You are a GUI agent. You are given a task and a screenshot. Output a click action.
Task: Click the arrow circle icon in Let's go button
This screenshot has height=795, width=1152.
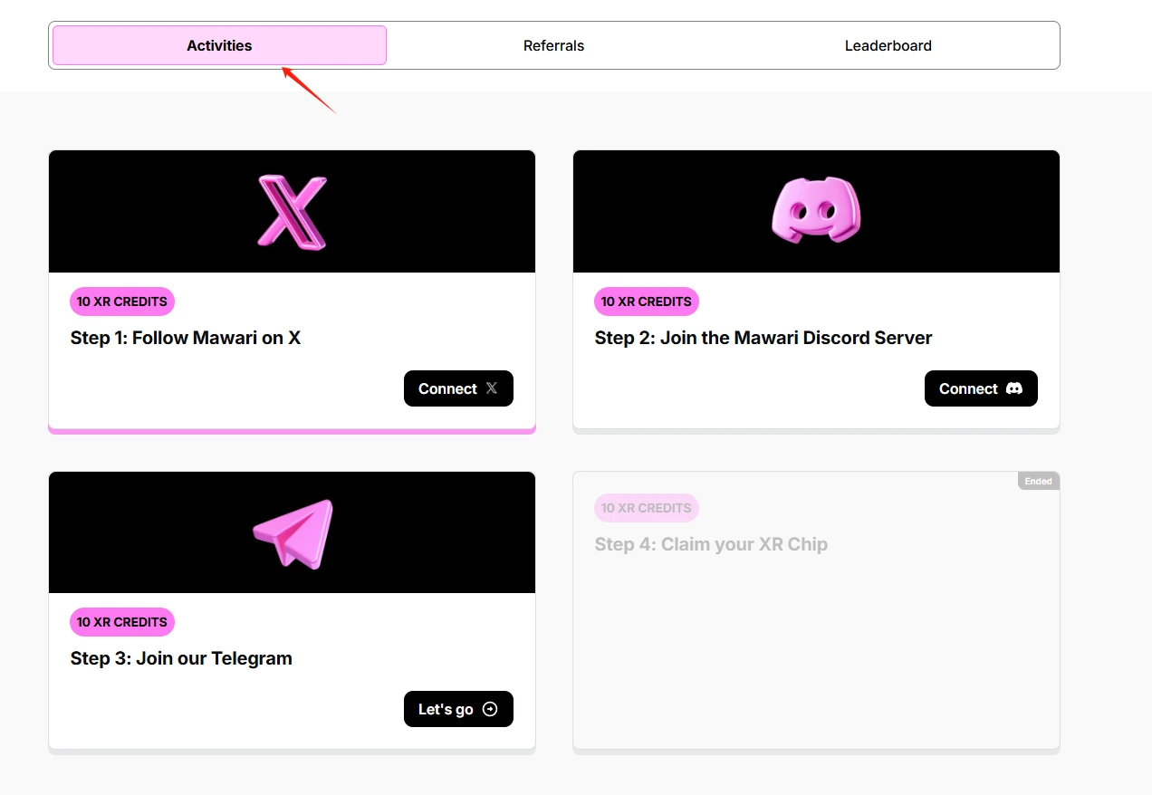489,709
